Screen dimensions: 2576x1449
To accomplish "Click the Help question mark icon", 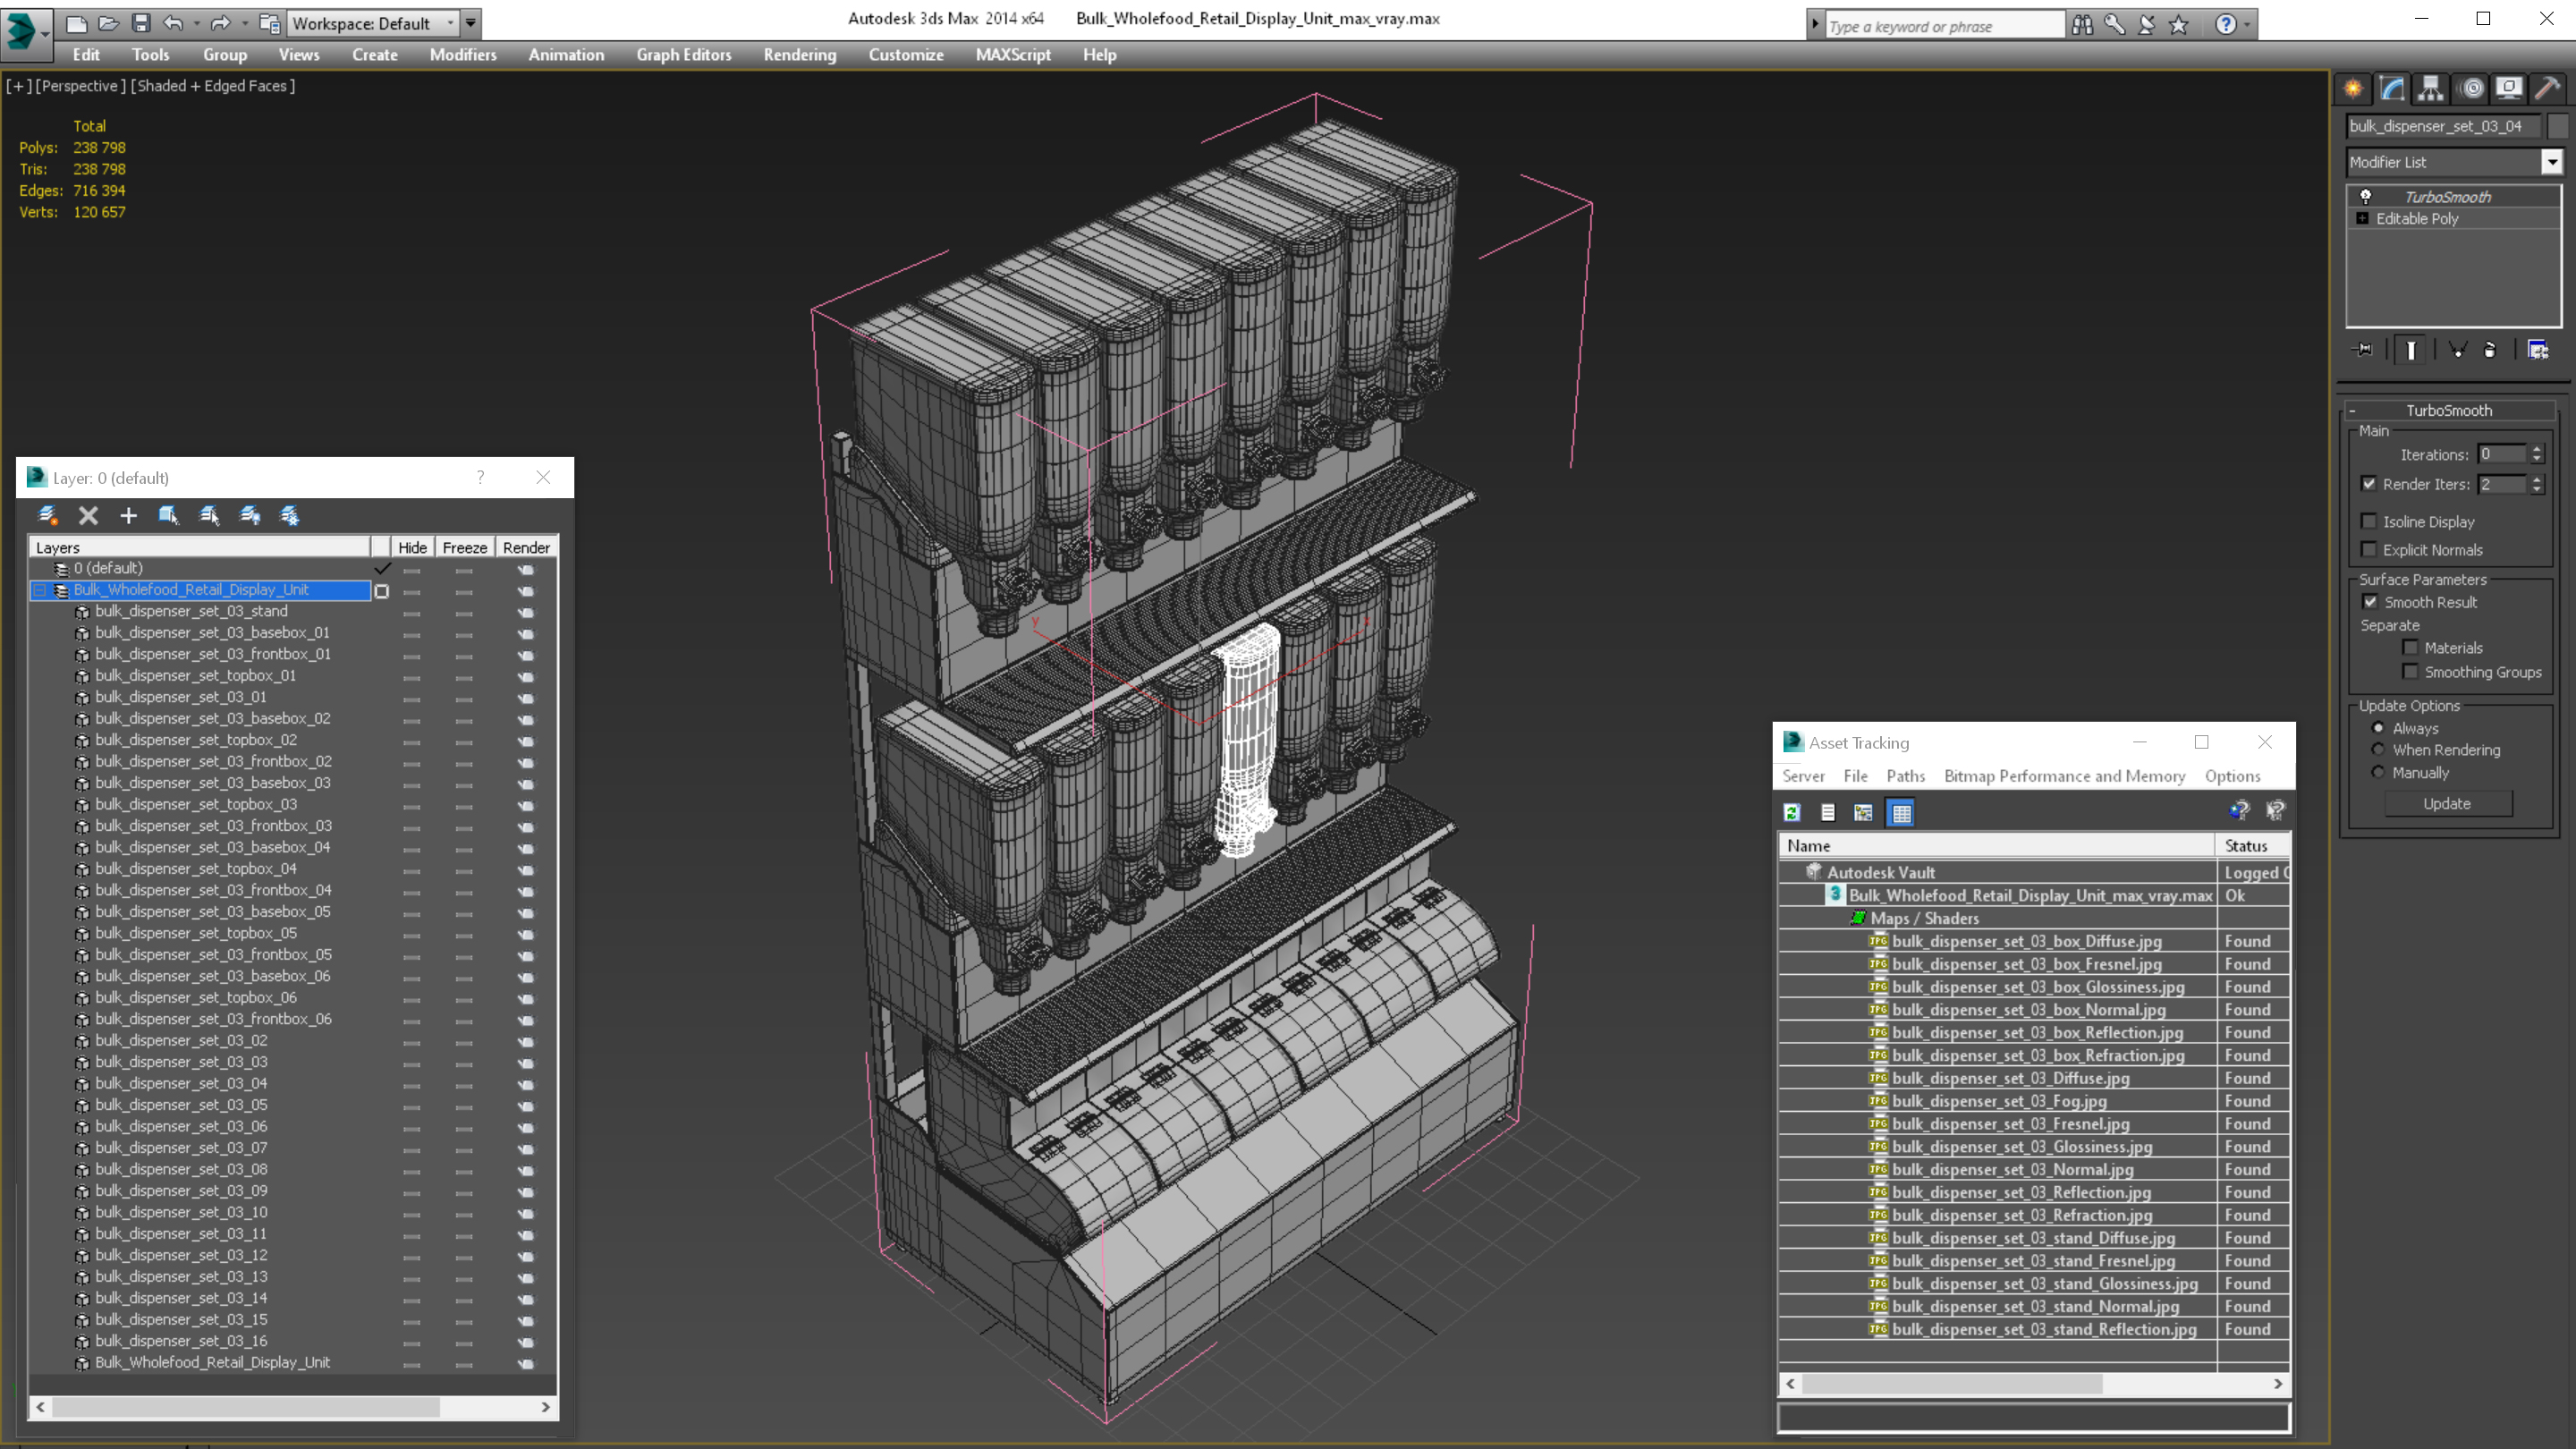I will (2226, 24).
